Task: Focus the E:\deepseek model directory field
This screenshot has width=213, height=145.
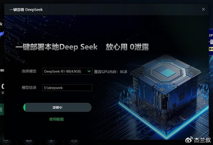Action: 67,88
